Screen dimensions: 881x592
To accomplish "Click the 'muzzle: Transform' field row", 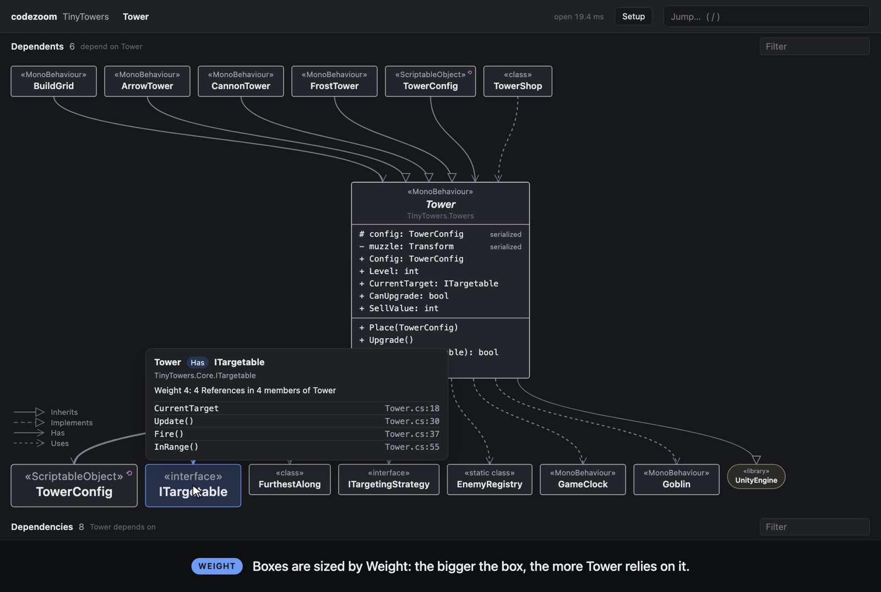I will 440,247.
